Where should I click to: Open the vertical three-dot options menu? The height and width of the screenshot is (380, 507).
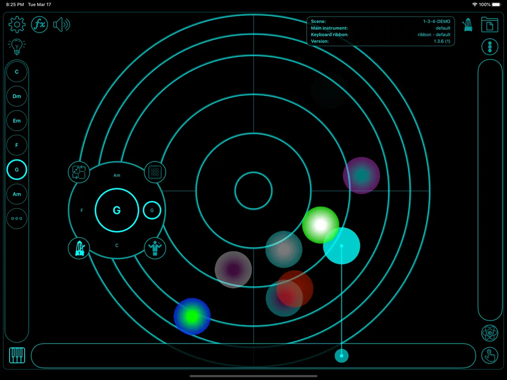[x=490, y=47]
